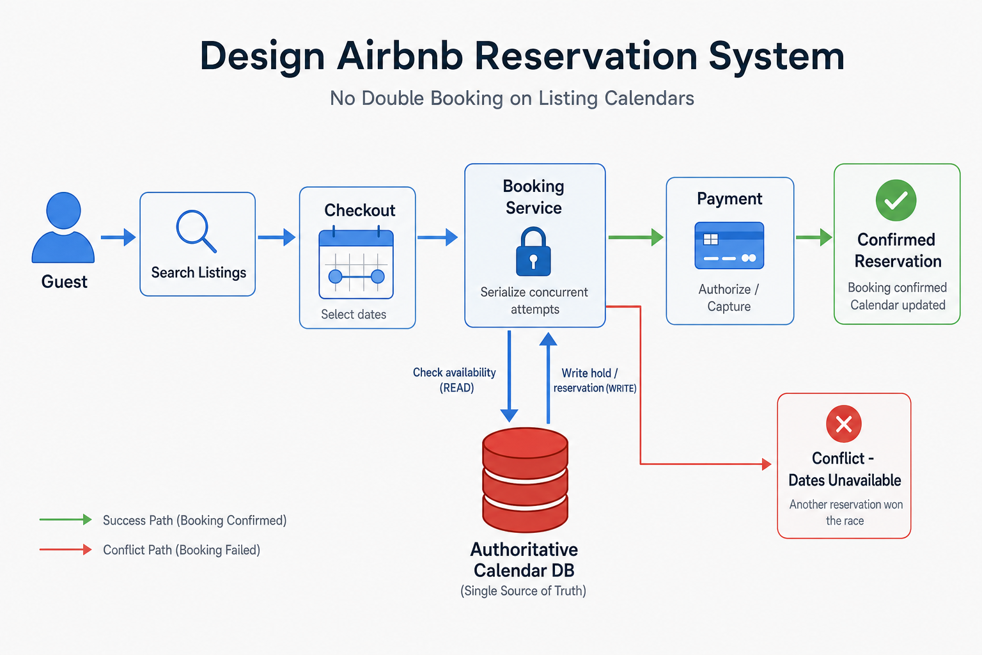Click the green checkmark confirmation icon
Image resolution: width=982 pixels, height=655 pixels.
896,200
